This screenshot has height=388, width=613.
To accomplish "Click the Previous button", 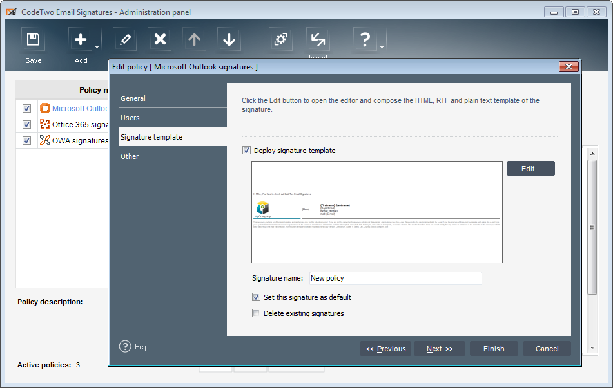I will (385, 349).
